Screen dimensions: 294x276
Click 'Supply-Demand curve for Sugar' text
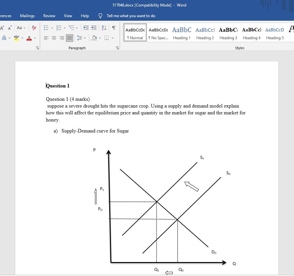point(95,131)
